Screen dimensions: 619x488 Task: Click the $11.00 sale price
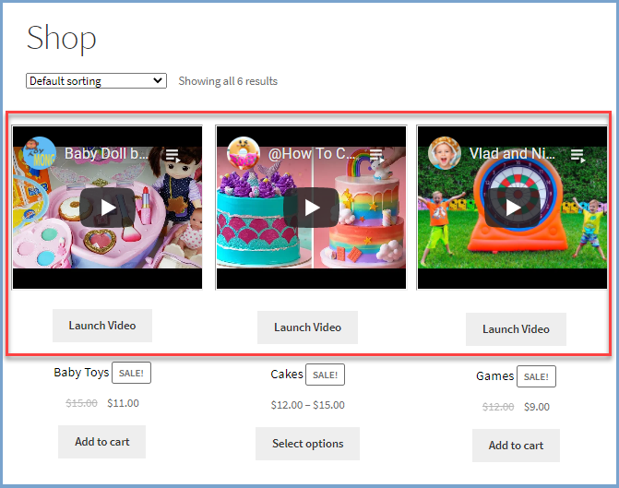click(x=124, y=403)
